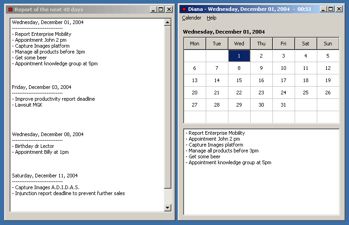349x225 pixels.
Task: Click the Fri column header
Action: (284, 44)
